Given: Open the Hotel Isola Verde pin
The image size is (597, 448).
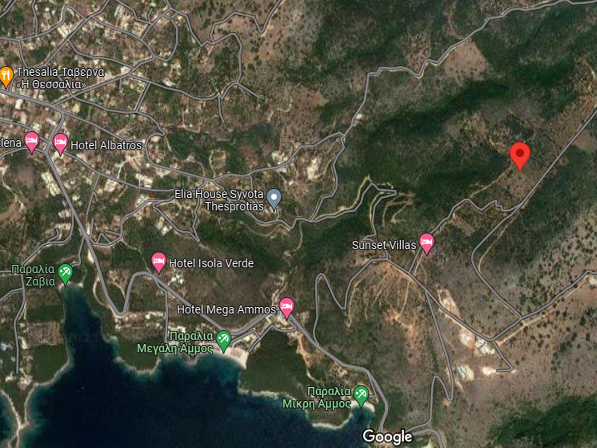Looking at the screenshot, I should (159, 262).
